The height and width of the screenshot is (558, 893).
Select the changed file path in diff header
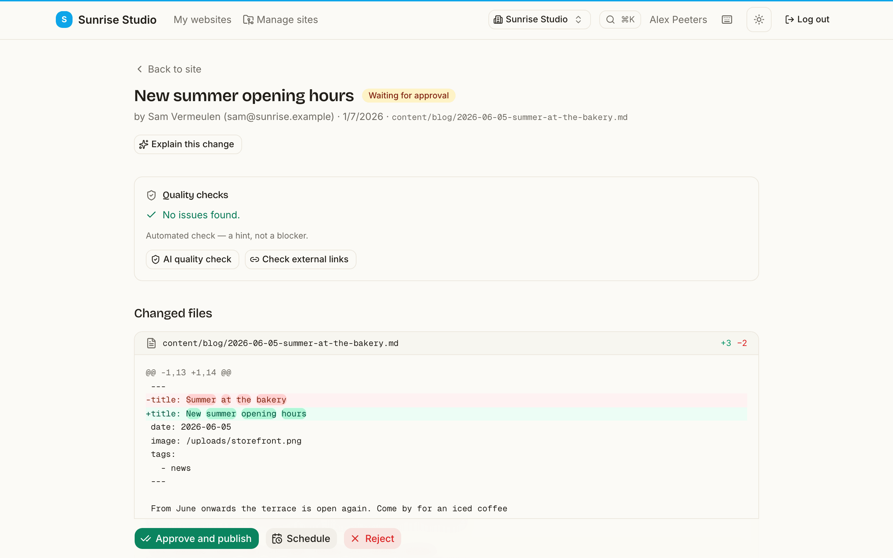(280, 343)
